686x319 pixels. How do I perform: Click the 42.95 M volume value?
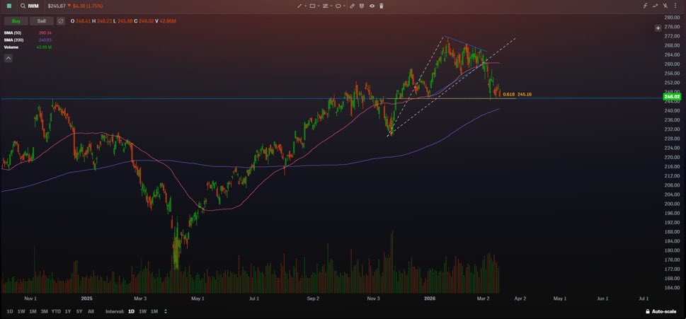click(x=44, y=47)
